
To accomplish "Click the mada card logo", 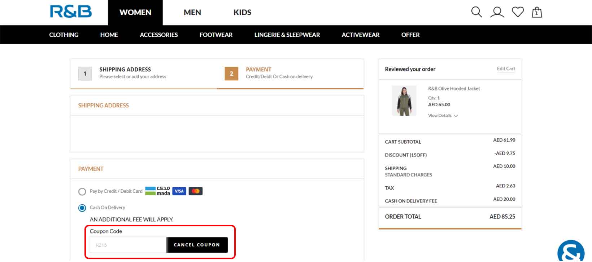I will click(157, 191).
